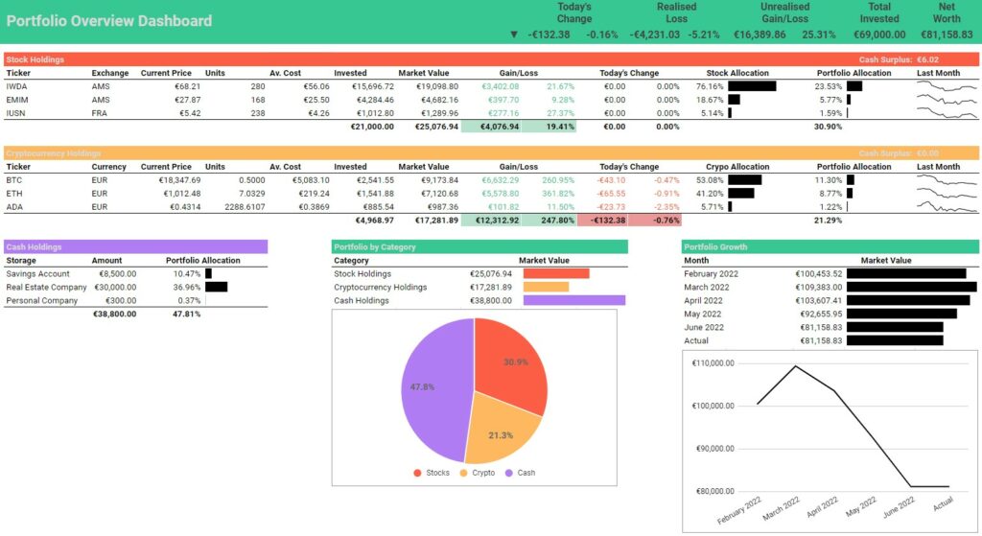Select the Cryptocurrency Holdings section header
Viewport: 982px width, 536px height.
(x=53, y=153)
